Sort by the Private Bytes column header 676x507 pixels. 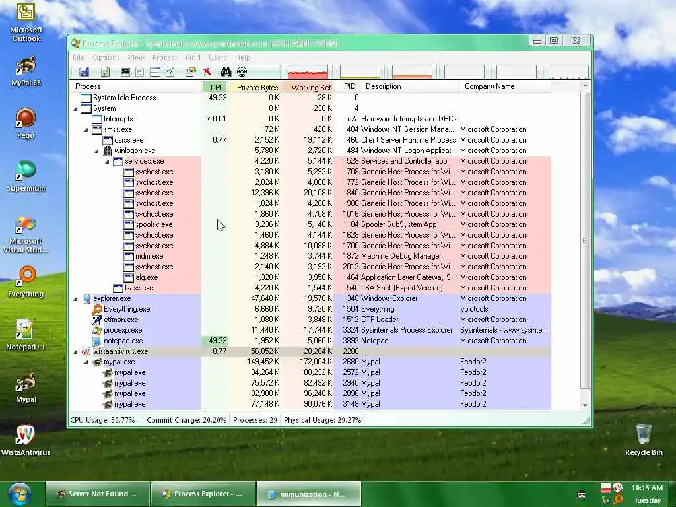click(255, 87)
